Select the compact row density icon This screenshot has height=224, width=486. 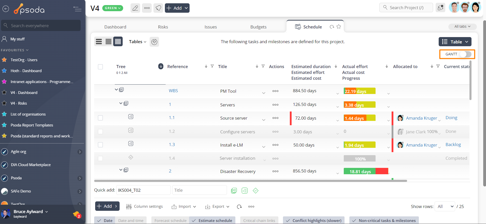click(x=99, y=42)
